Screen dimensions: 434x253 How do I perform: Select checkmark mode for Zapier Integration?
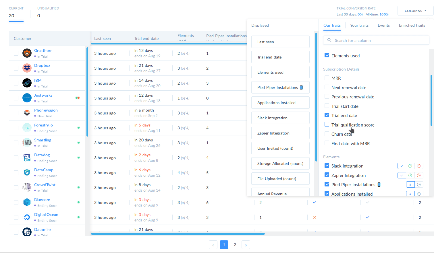pyautogui.click(x=402, y=175)
